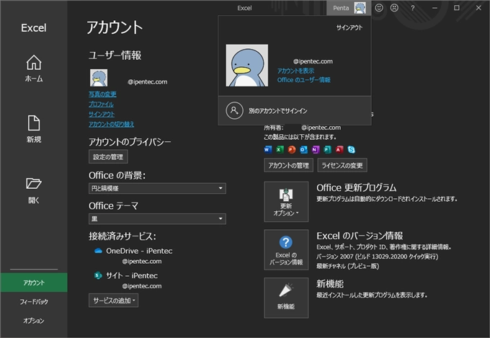Open the サービスの追加 dropdown
The height and width of the screenshot is (338, 490).
point(113,301)
